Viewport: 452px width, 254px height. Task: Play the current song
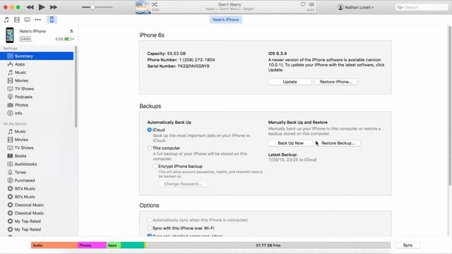tap(42, 7)
